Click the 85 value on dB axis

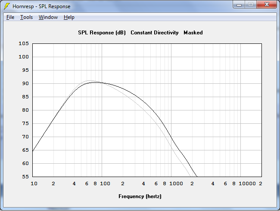[x=25, y=97]
